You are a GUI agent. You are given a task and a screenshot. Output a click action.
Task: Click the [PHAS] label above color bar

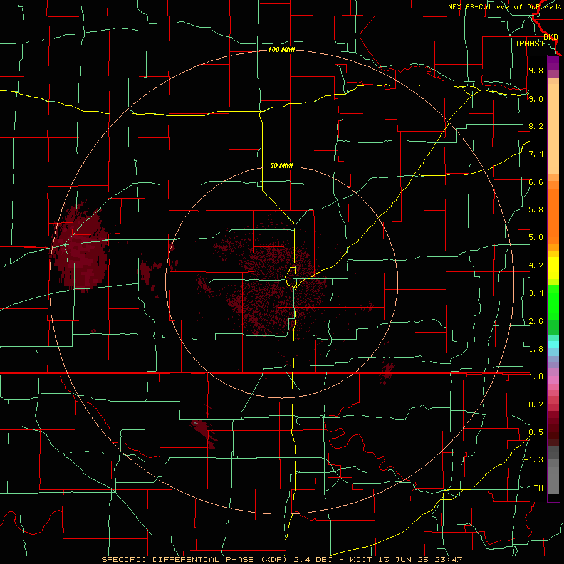pos(530,43)
